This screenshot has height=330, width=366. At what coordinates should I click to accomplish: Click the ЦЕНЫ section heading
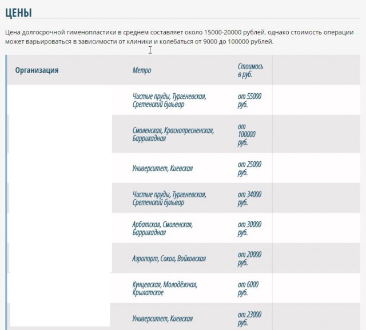click(18, 13)
